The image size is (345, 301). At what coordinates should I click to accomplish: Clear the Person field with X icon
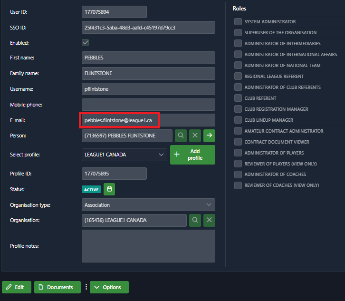click(x=195, y=136)
